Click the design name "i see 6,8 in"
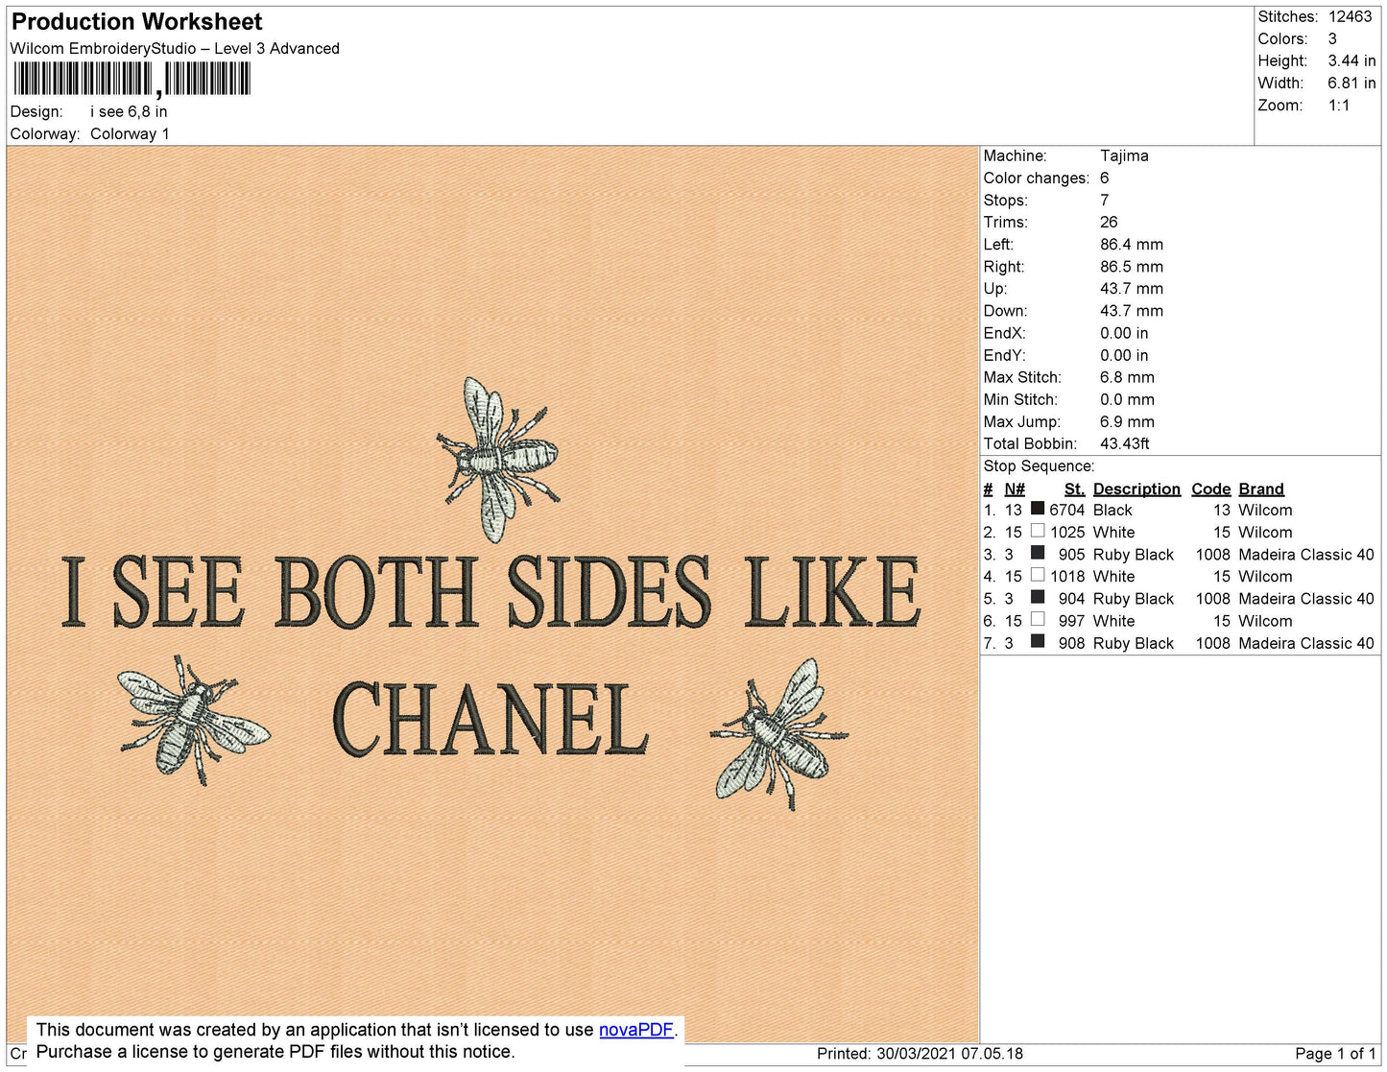The image size is (1387, 1072). [x=129, y=112]
